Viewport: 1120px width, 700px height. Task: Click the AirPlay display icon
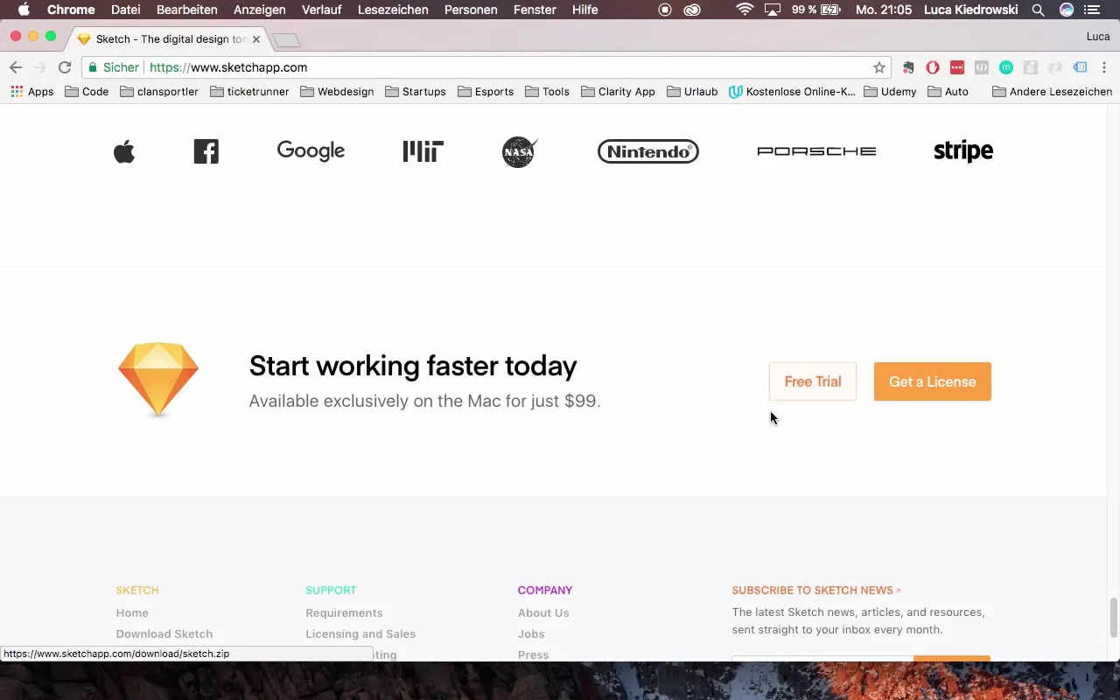point(773,10)
